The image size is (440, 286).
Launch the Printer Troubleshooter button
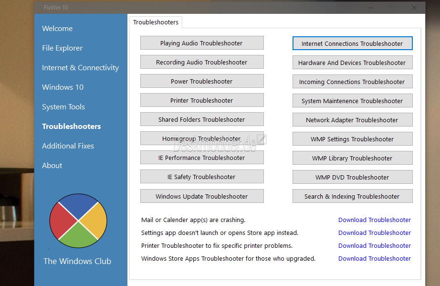coord(202,100)
